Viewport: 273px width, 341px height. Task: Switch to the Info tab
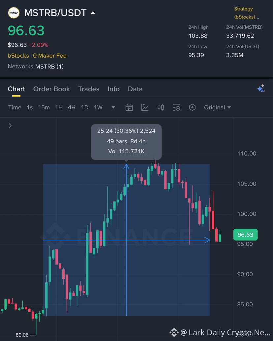coord(114,89)
